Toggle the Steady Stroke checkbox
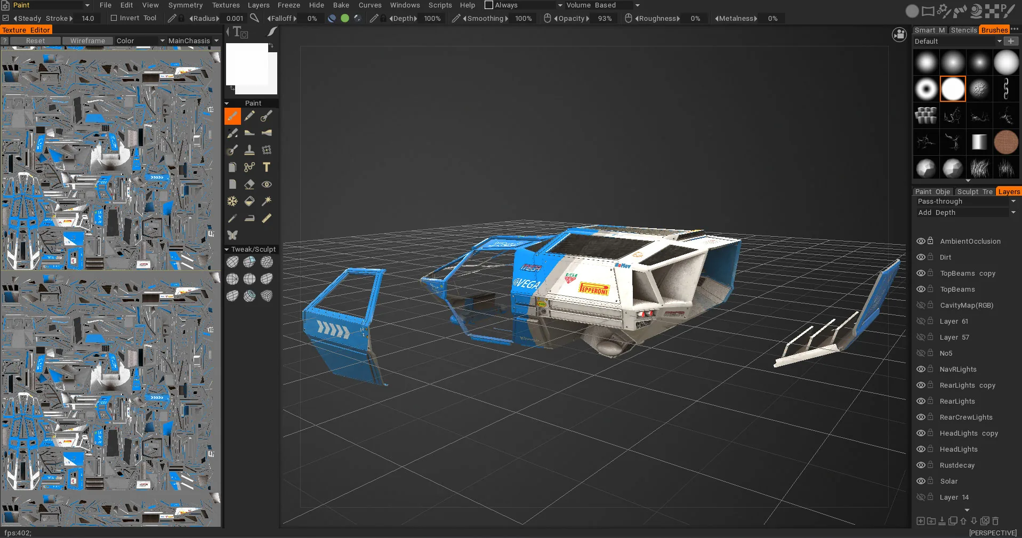Screen dimensions: 1022x538 click(6, 18)
